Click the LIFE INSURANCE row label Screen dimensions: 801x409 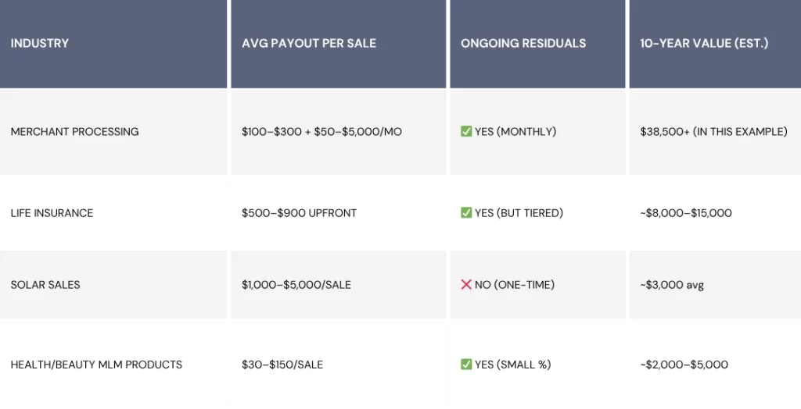[x=52, y=213]
